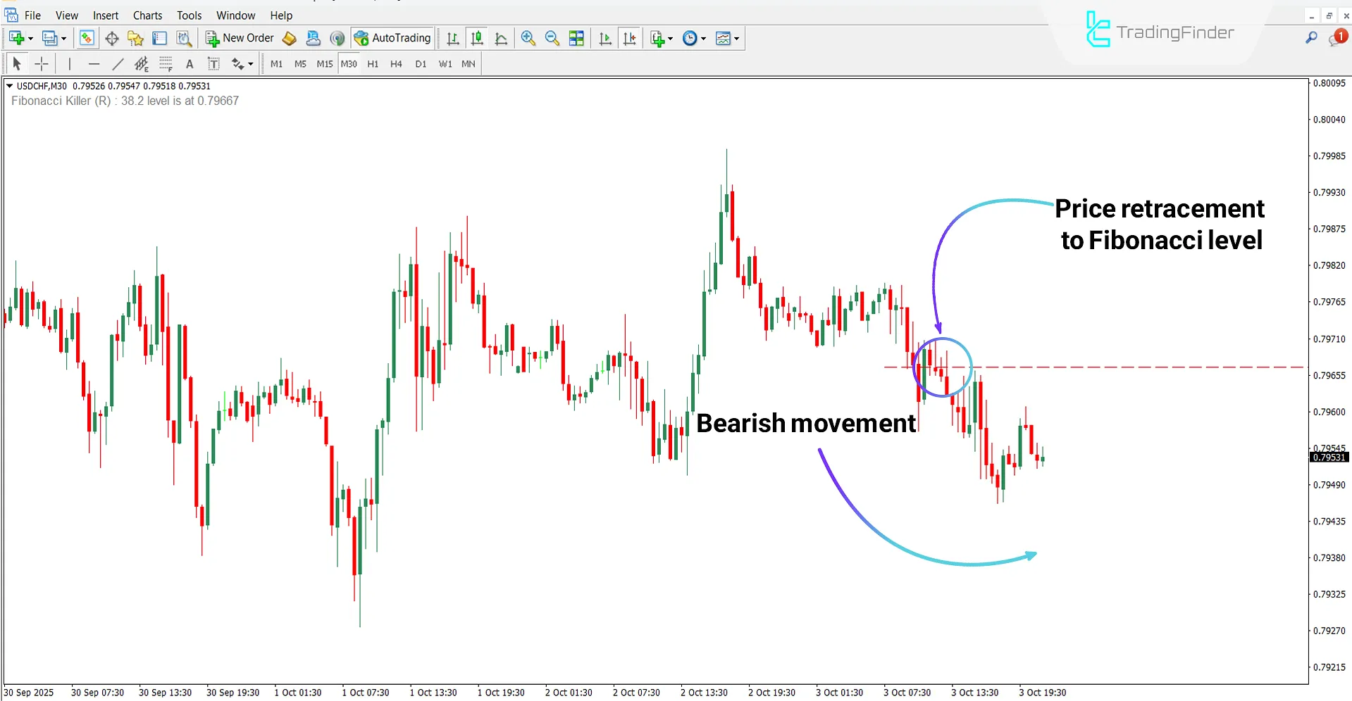Toggle automatic chart scrolling
Viewport: 1352px width, 701px height.
604,38
